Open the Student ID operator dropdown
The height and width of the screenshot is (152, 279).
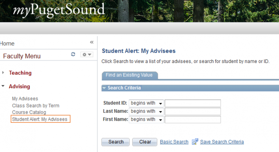(146, 103)
